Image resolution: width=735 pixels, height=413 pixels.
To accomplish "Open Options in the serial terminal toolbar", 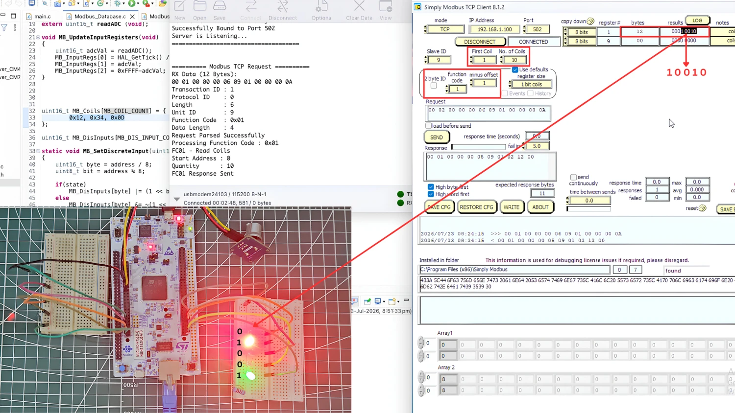I will pyautogui.click(x=321, y=6).
